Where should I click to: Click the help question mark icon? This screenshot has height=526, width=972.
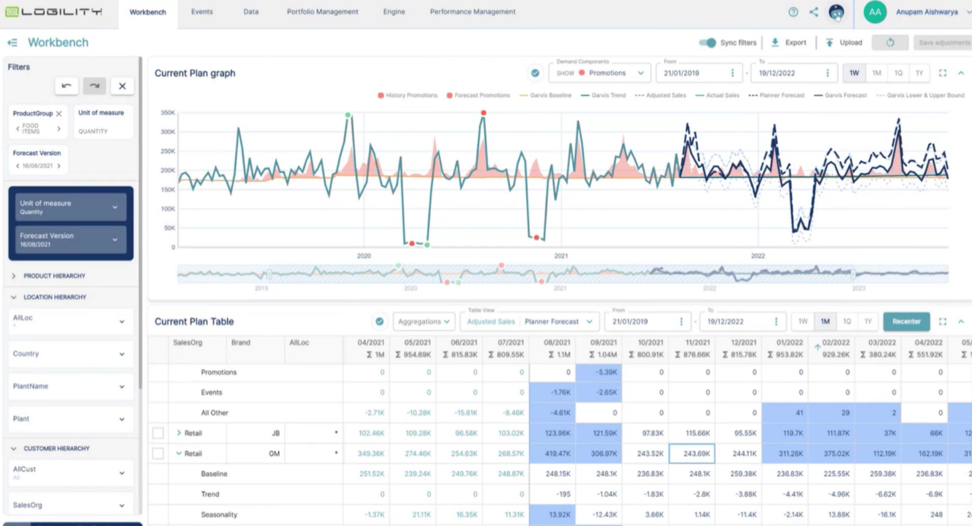(x=793, y=12)
